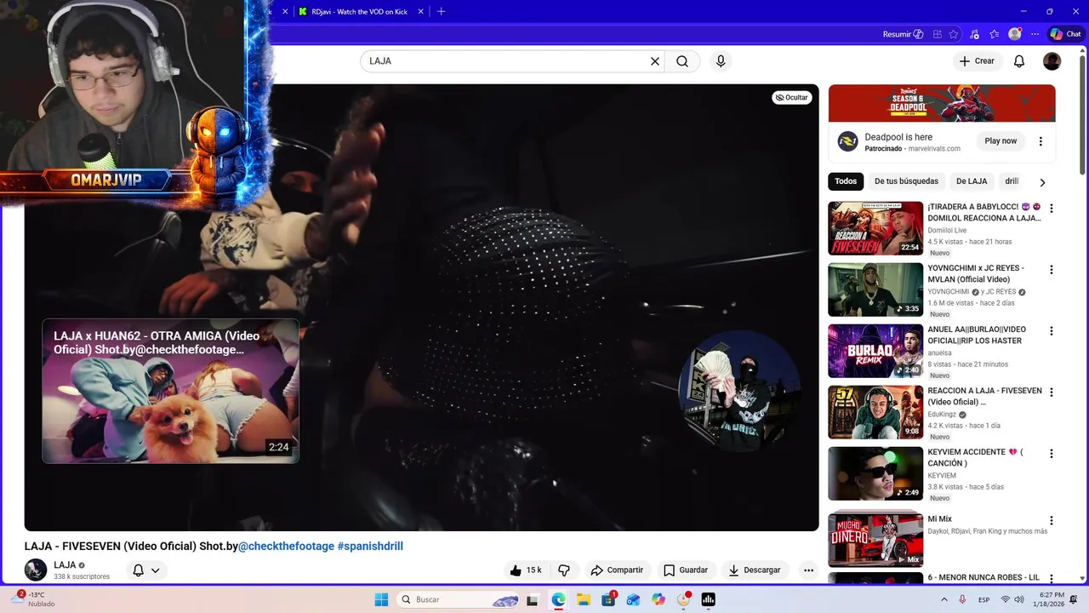The height and width of the screenshot is (613, 1089).
Task: Open more actions ellipsis below video
Action: (x=808, y=570)
